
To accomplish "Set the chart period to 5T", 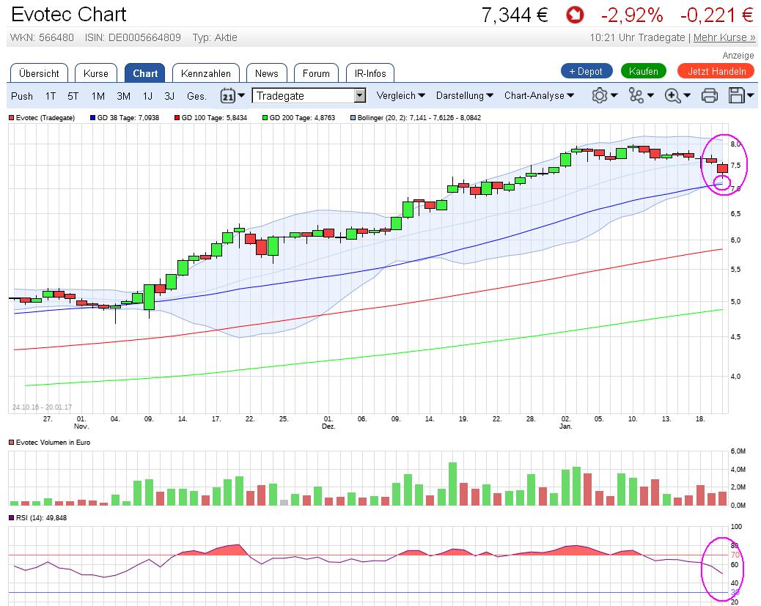I will (x=73, y=96).
